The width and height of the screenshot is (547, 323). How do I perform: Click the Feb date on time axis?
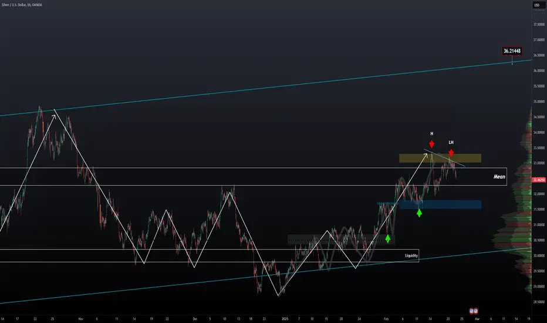point(386,319)
